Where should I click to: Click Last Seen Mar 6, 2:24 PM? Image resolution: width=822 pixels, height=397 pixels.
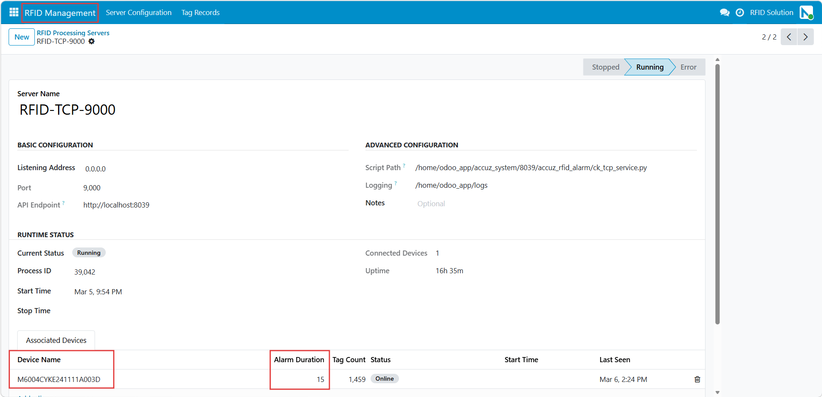(623, 379)
